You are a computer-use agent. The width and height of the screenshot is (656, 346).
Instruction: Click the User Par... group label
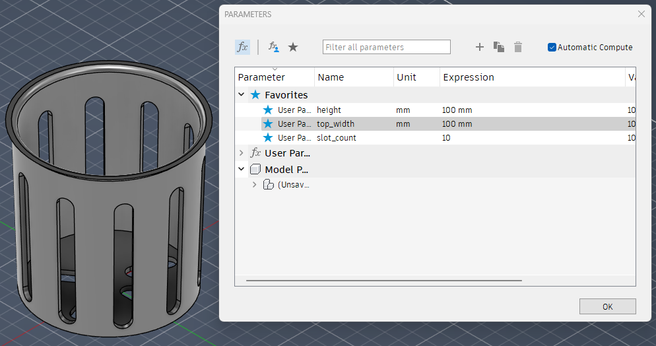click(x=288, y=153)
